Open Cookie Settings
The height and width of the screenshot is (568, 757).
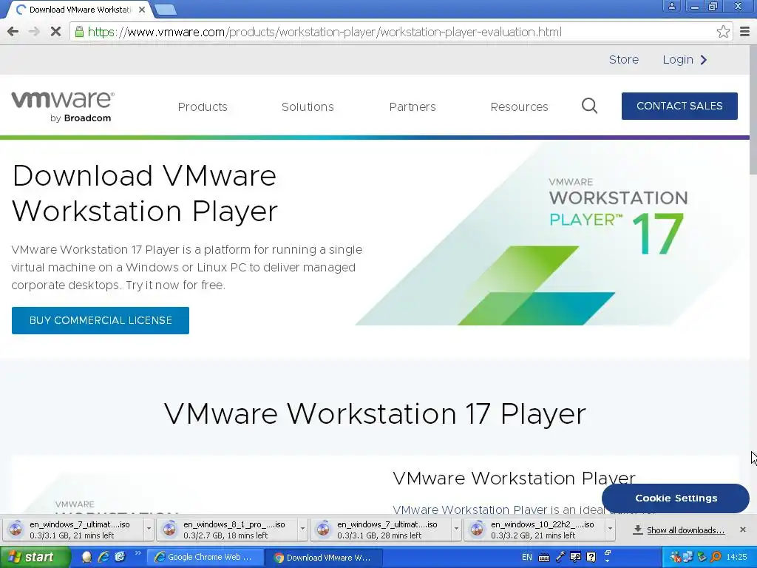tap(676, 498)
